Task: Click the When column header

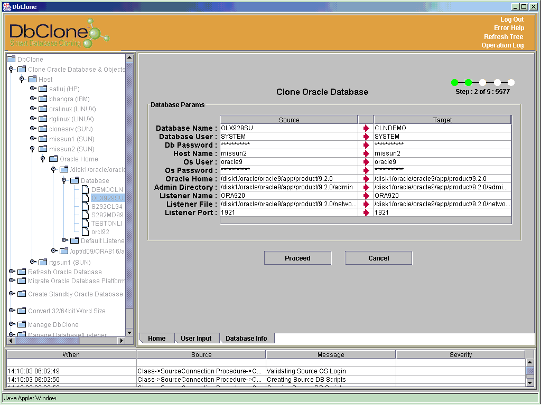Action: pyautogui.click(x=71, y=355)
